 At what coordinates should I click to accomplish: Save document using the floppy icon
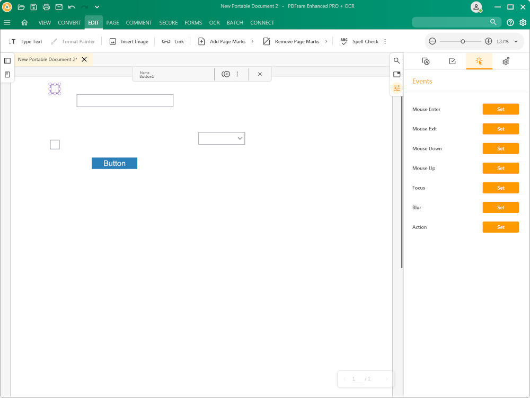(33, 7)
